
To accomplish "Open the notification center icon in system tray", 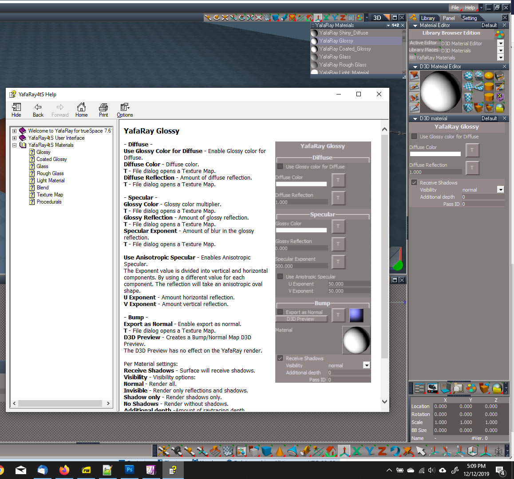I will pyautogui.click(x=501, y=471).
